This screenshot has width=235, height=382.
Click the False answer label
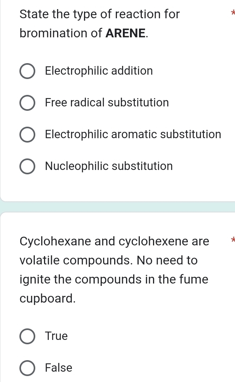[58, 368]
